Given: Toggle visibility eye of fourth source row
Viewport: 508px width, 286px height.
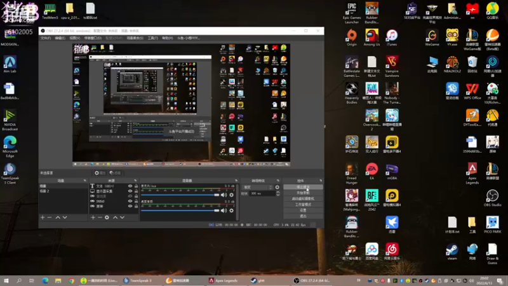Looking at the screenshot, I should 130,201.
